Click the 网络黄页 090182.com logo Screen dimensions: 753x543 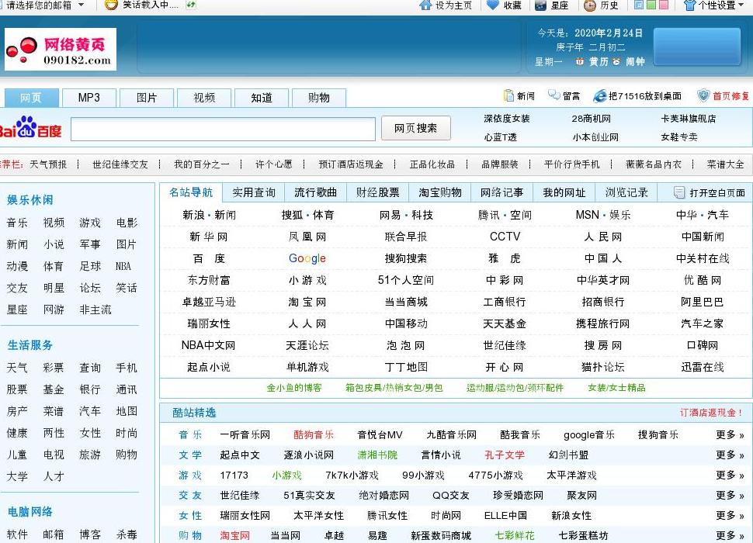click(x=61, y=50)
